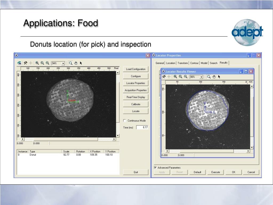Click the Scale column header

pos(68,152)
